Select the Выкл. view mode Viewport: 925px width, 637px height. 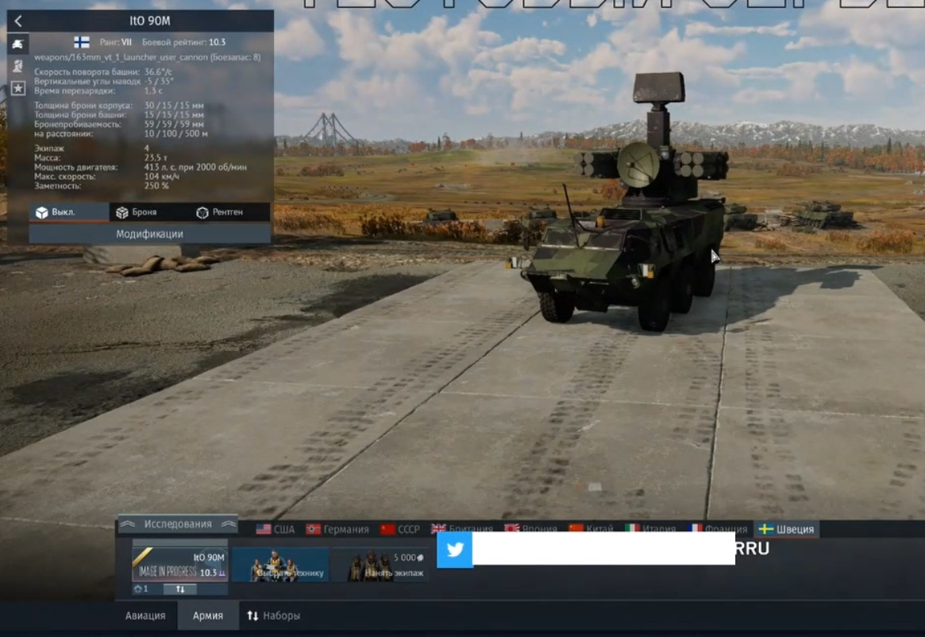pos(69,212)
